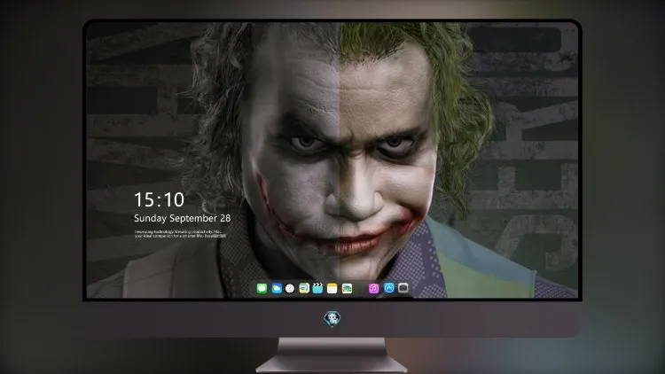Click the 15:10 clock widget
The height and width of the screenshot is (374, 665).
tap(159, 199)
